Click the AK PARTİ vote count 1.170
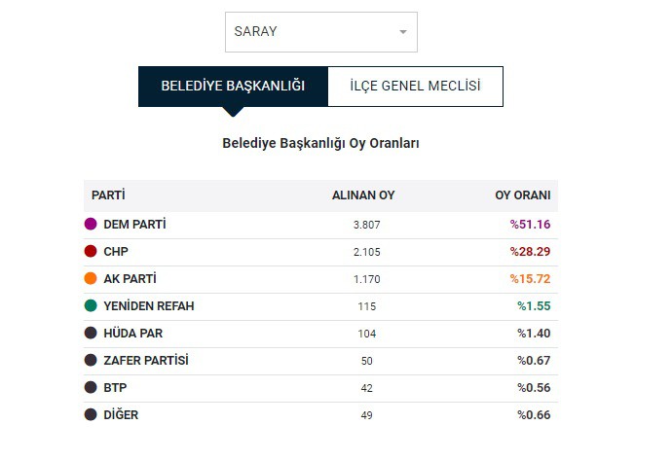Viewport: 672px width, 460px height. tap(367, 279)
